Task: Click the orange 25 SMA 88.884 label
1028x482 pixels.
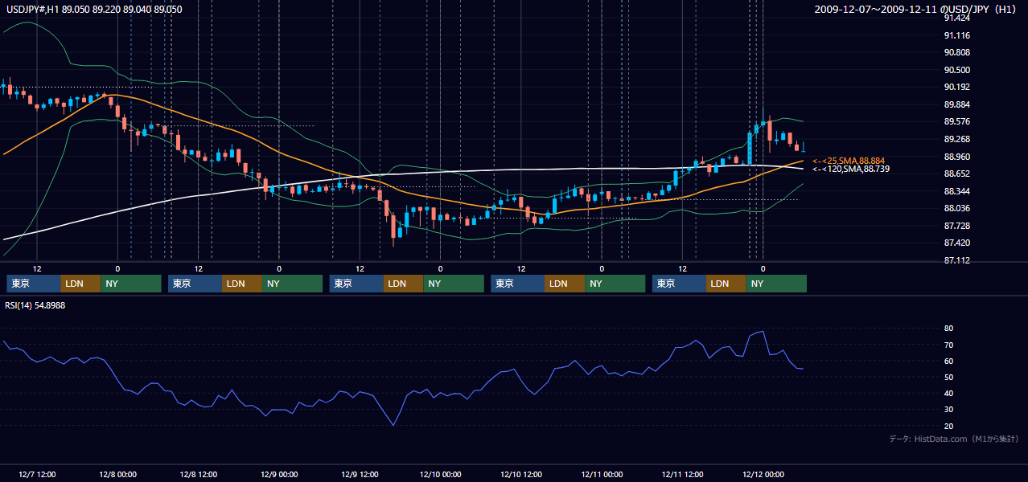Action: (x=849, y=161)
